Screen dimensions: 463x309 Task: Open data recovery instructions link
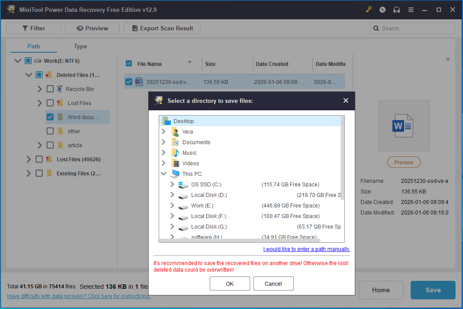[x=79, y=296]
